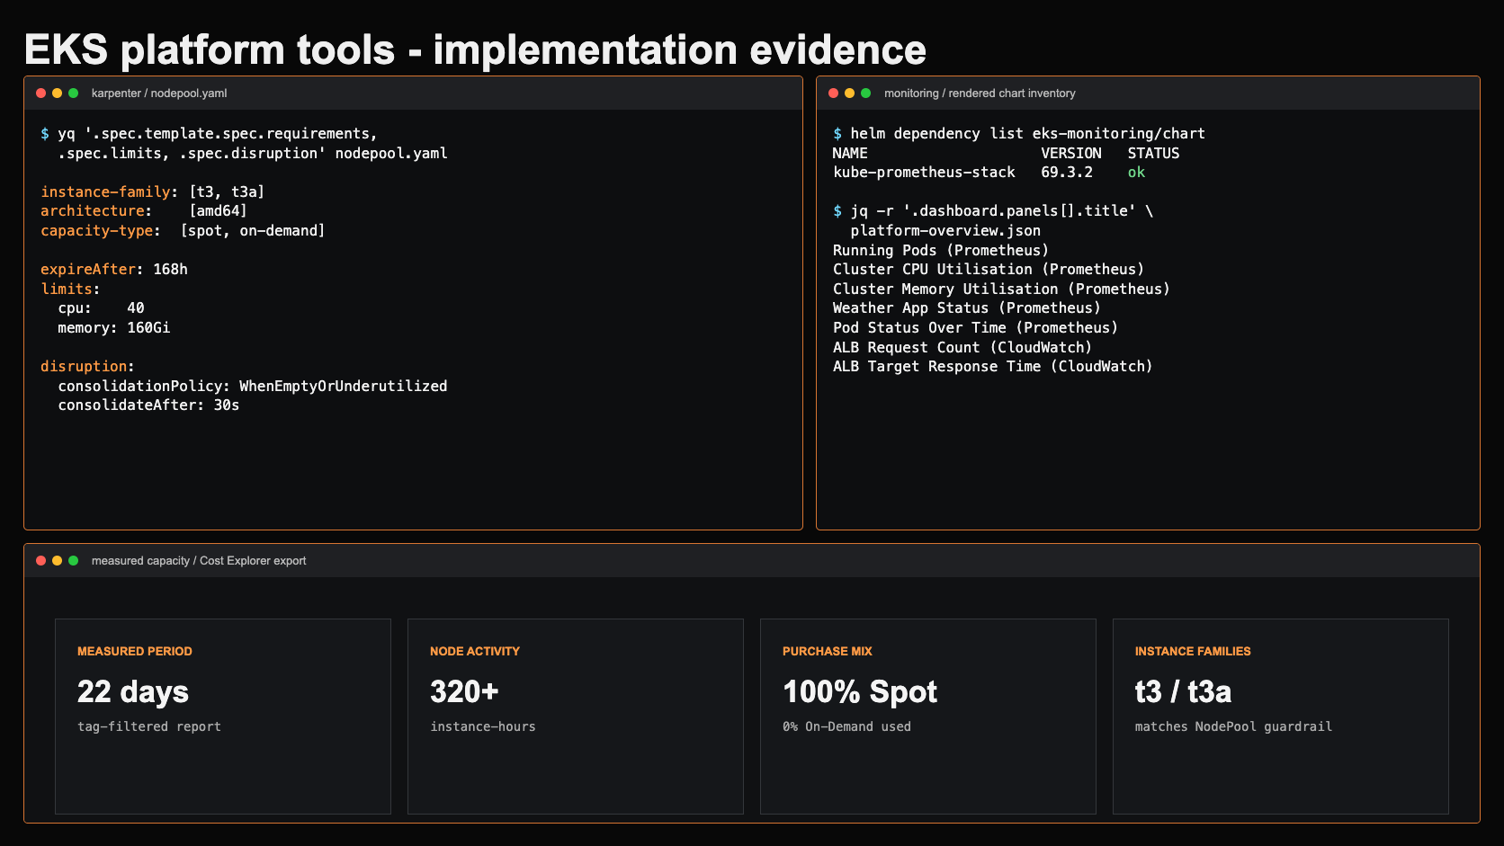The height and width of the screenshot is (846, 1504).
Task: Click the green dot in measured capacity window
Action: [x=73, y=561]
